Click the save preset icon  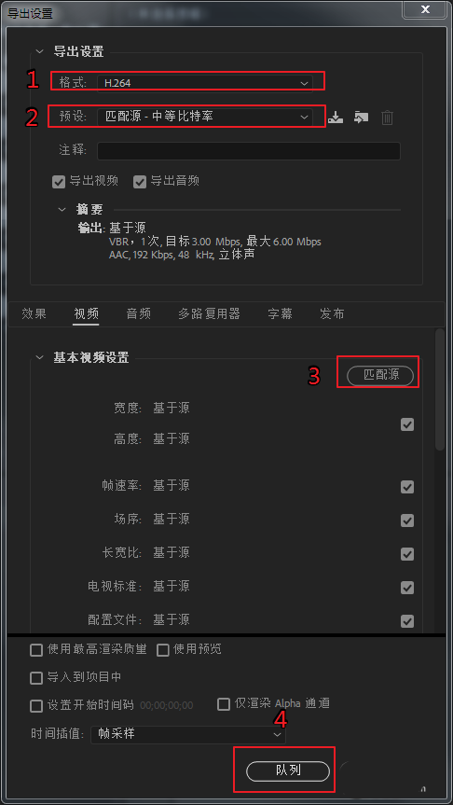336,118
